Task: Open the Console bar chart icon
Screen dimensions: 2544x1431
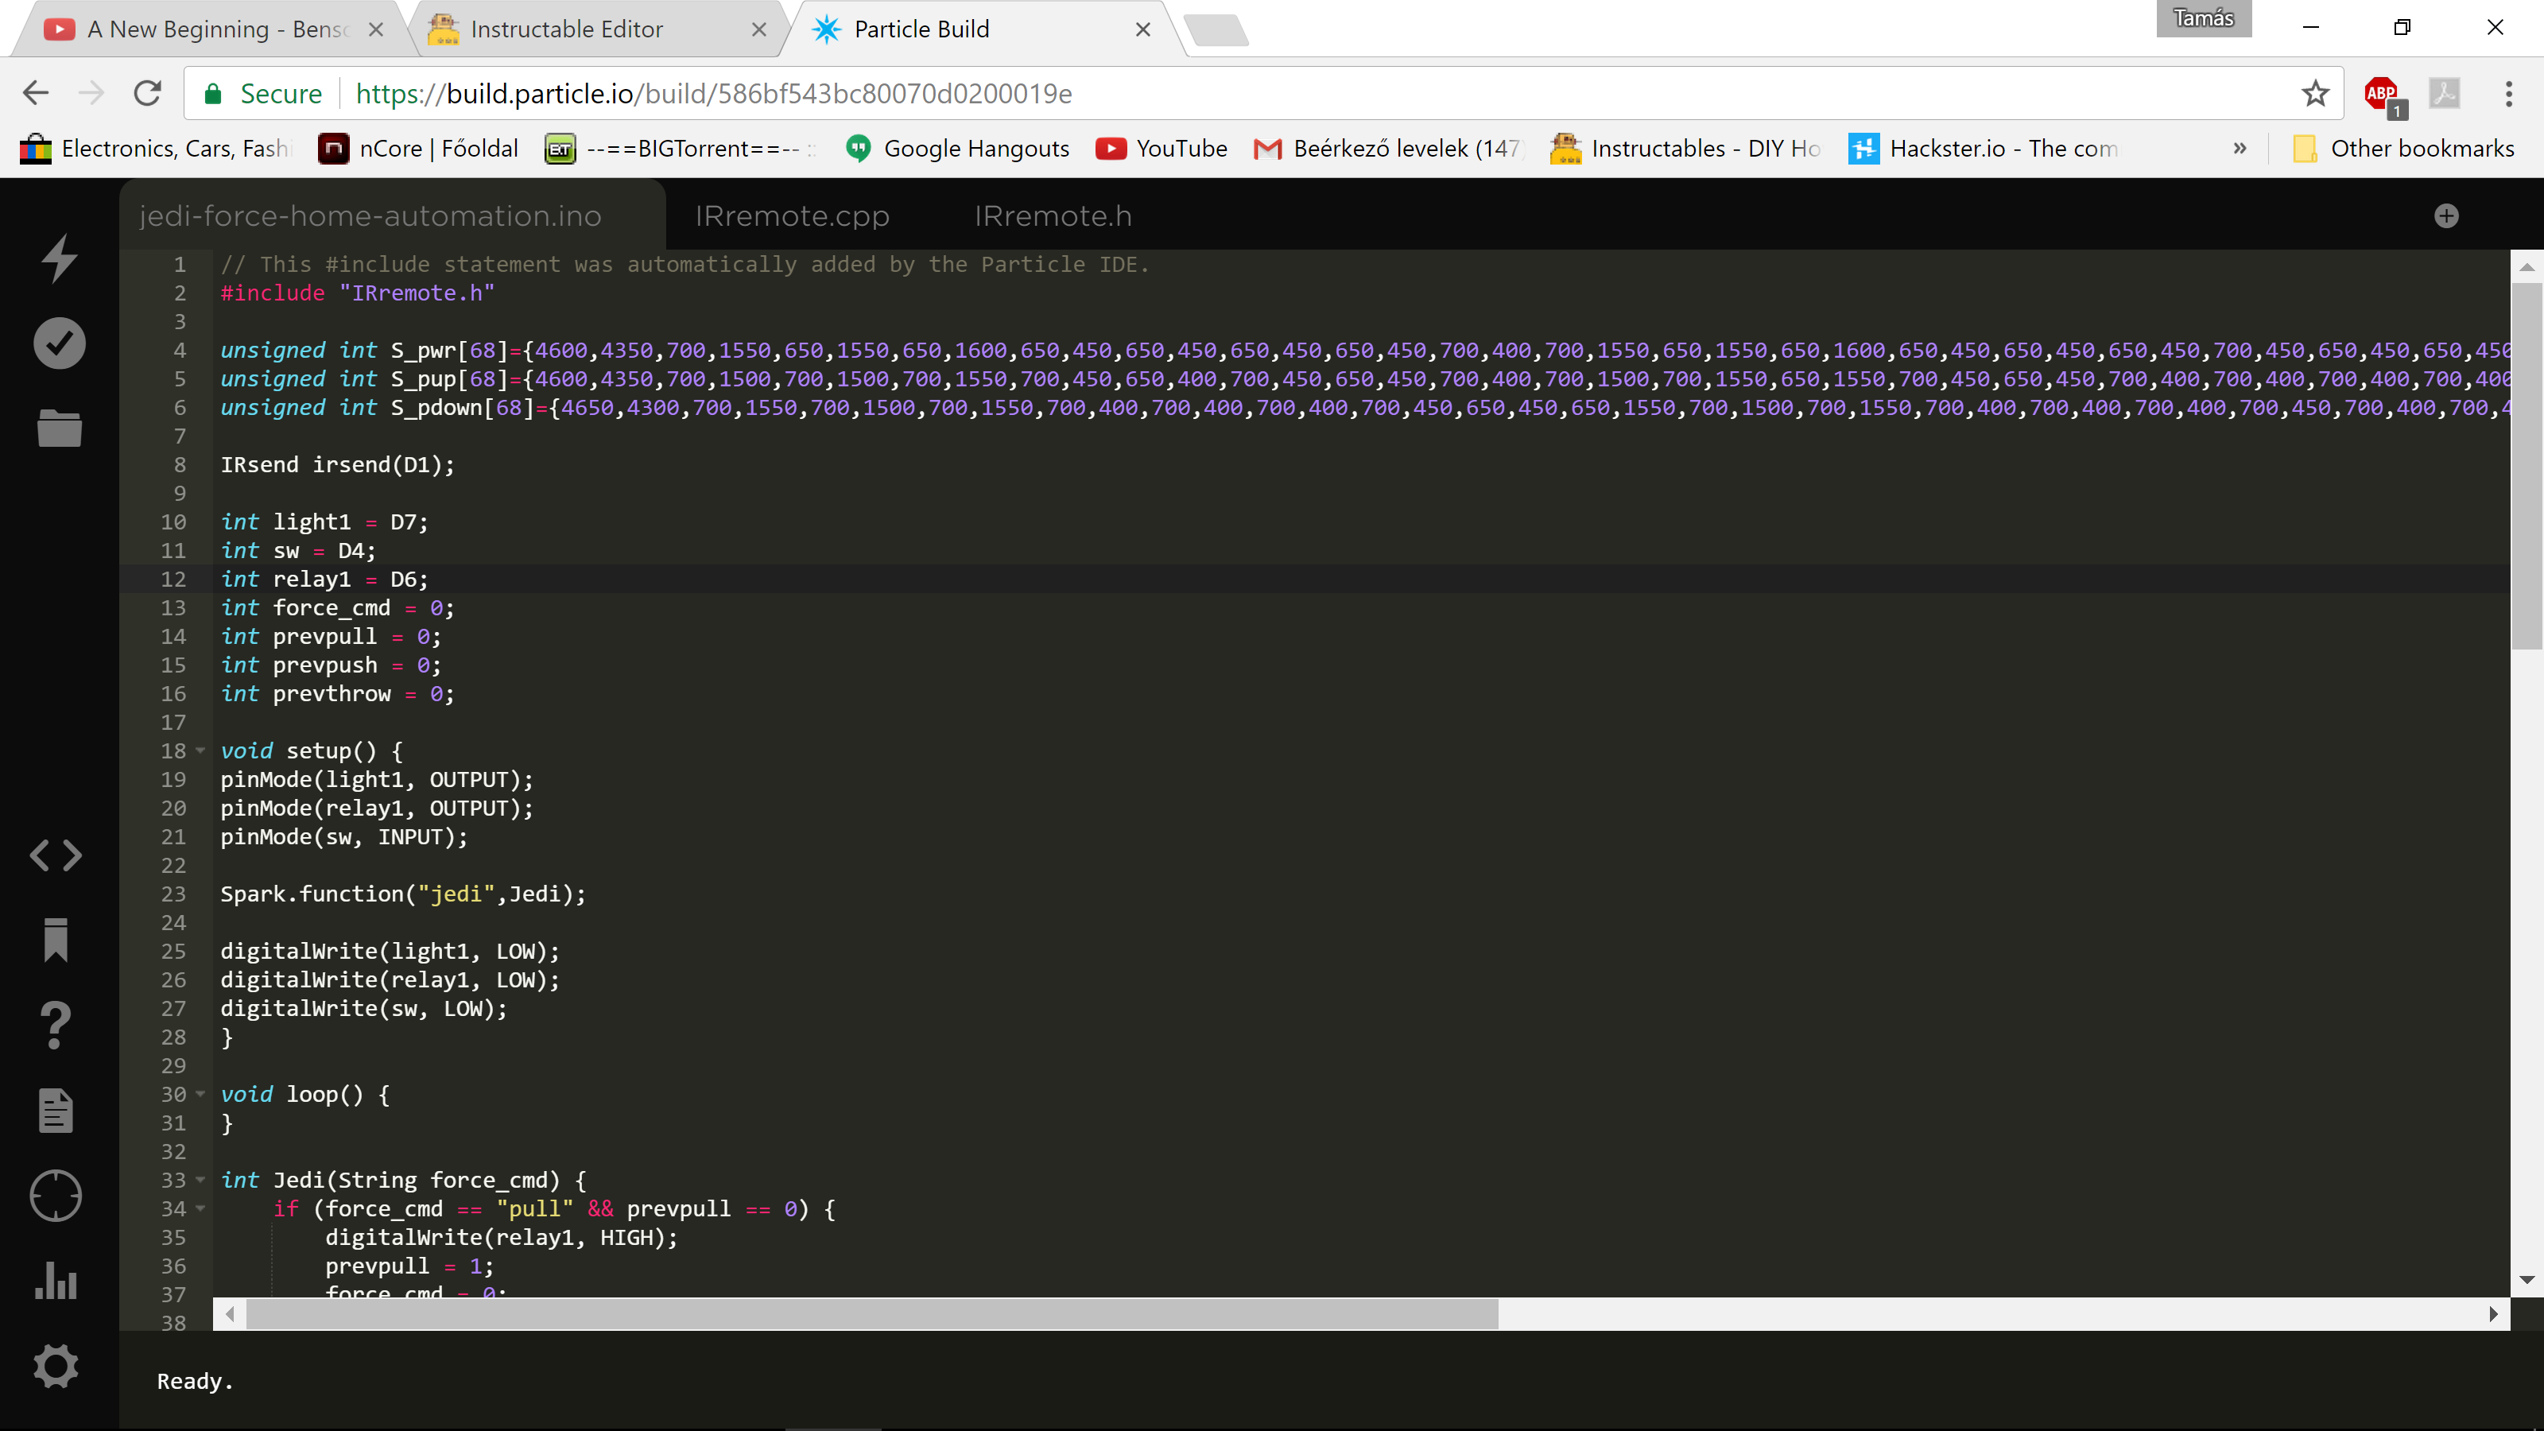Action: click(56, 1281)
